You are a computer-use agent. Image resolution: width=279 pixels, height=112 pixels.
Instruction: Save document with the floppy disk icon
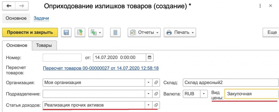click(66, 32)
